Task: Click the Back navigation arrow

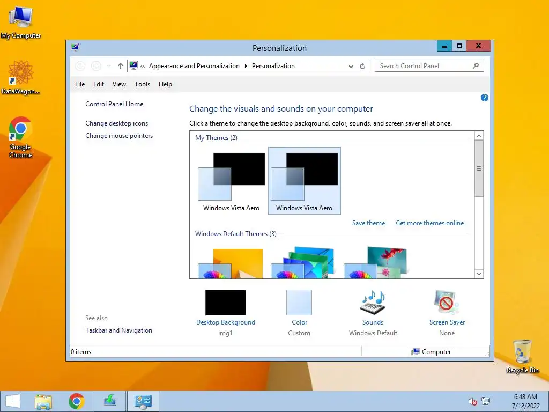Action: point(80,66)
